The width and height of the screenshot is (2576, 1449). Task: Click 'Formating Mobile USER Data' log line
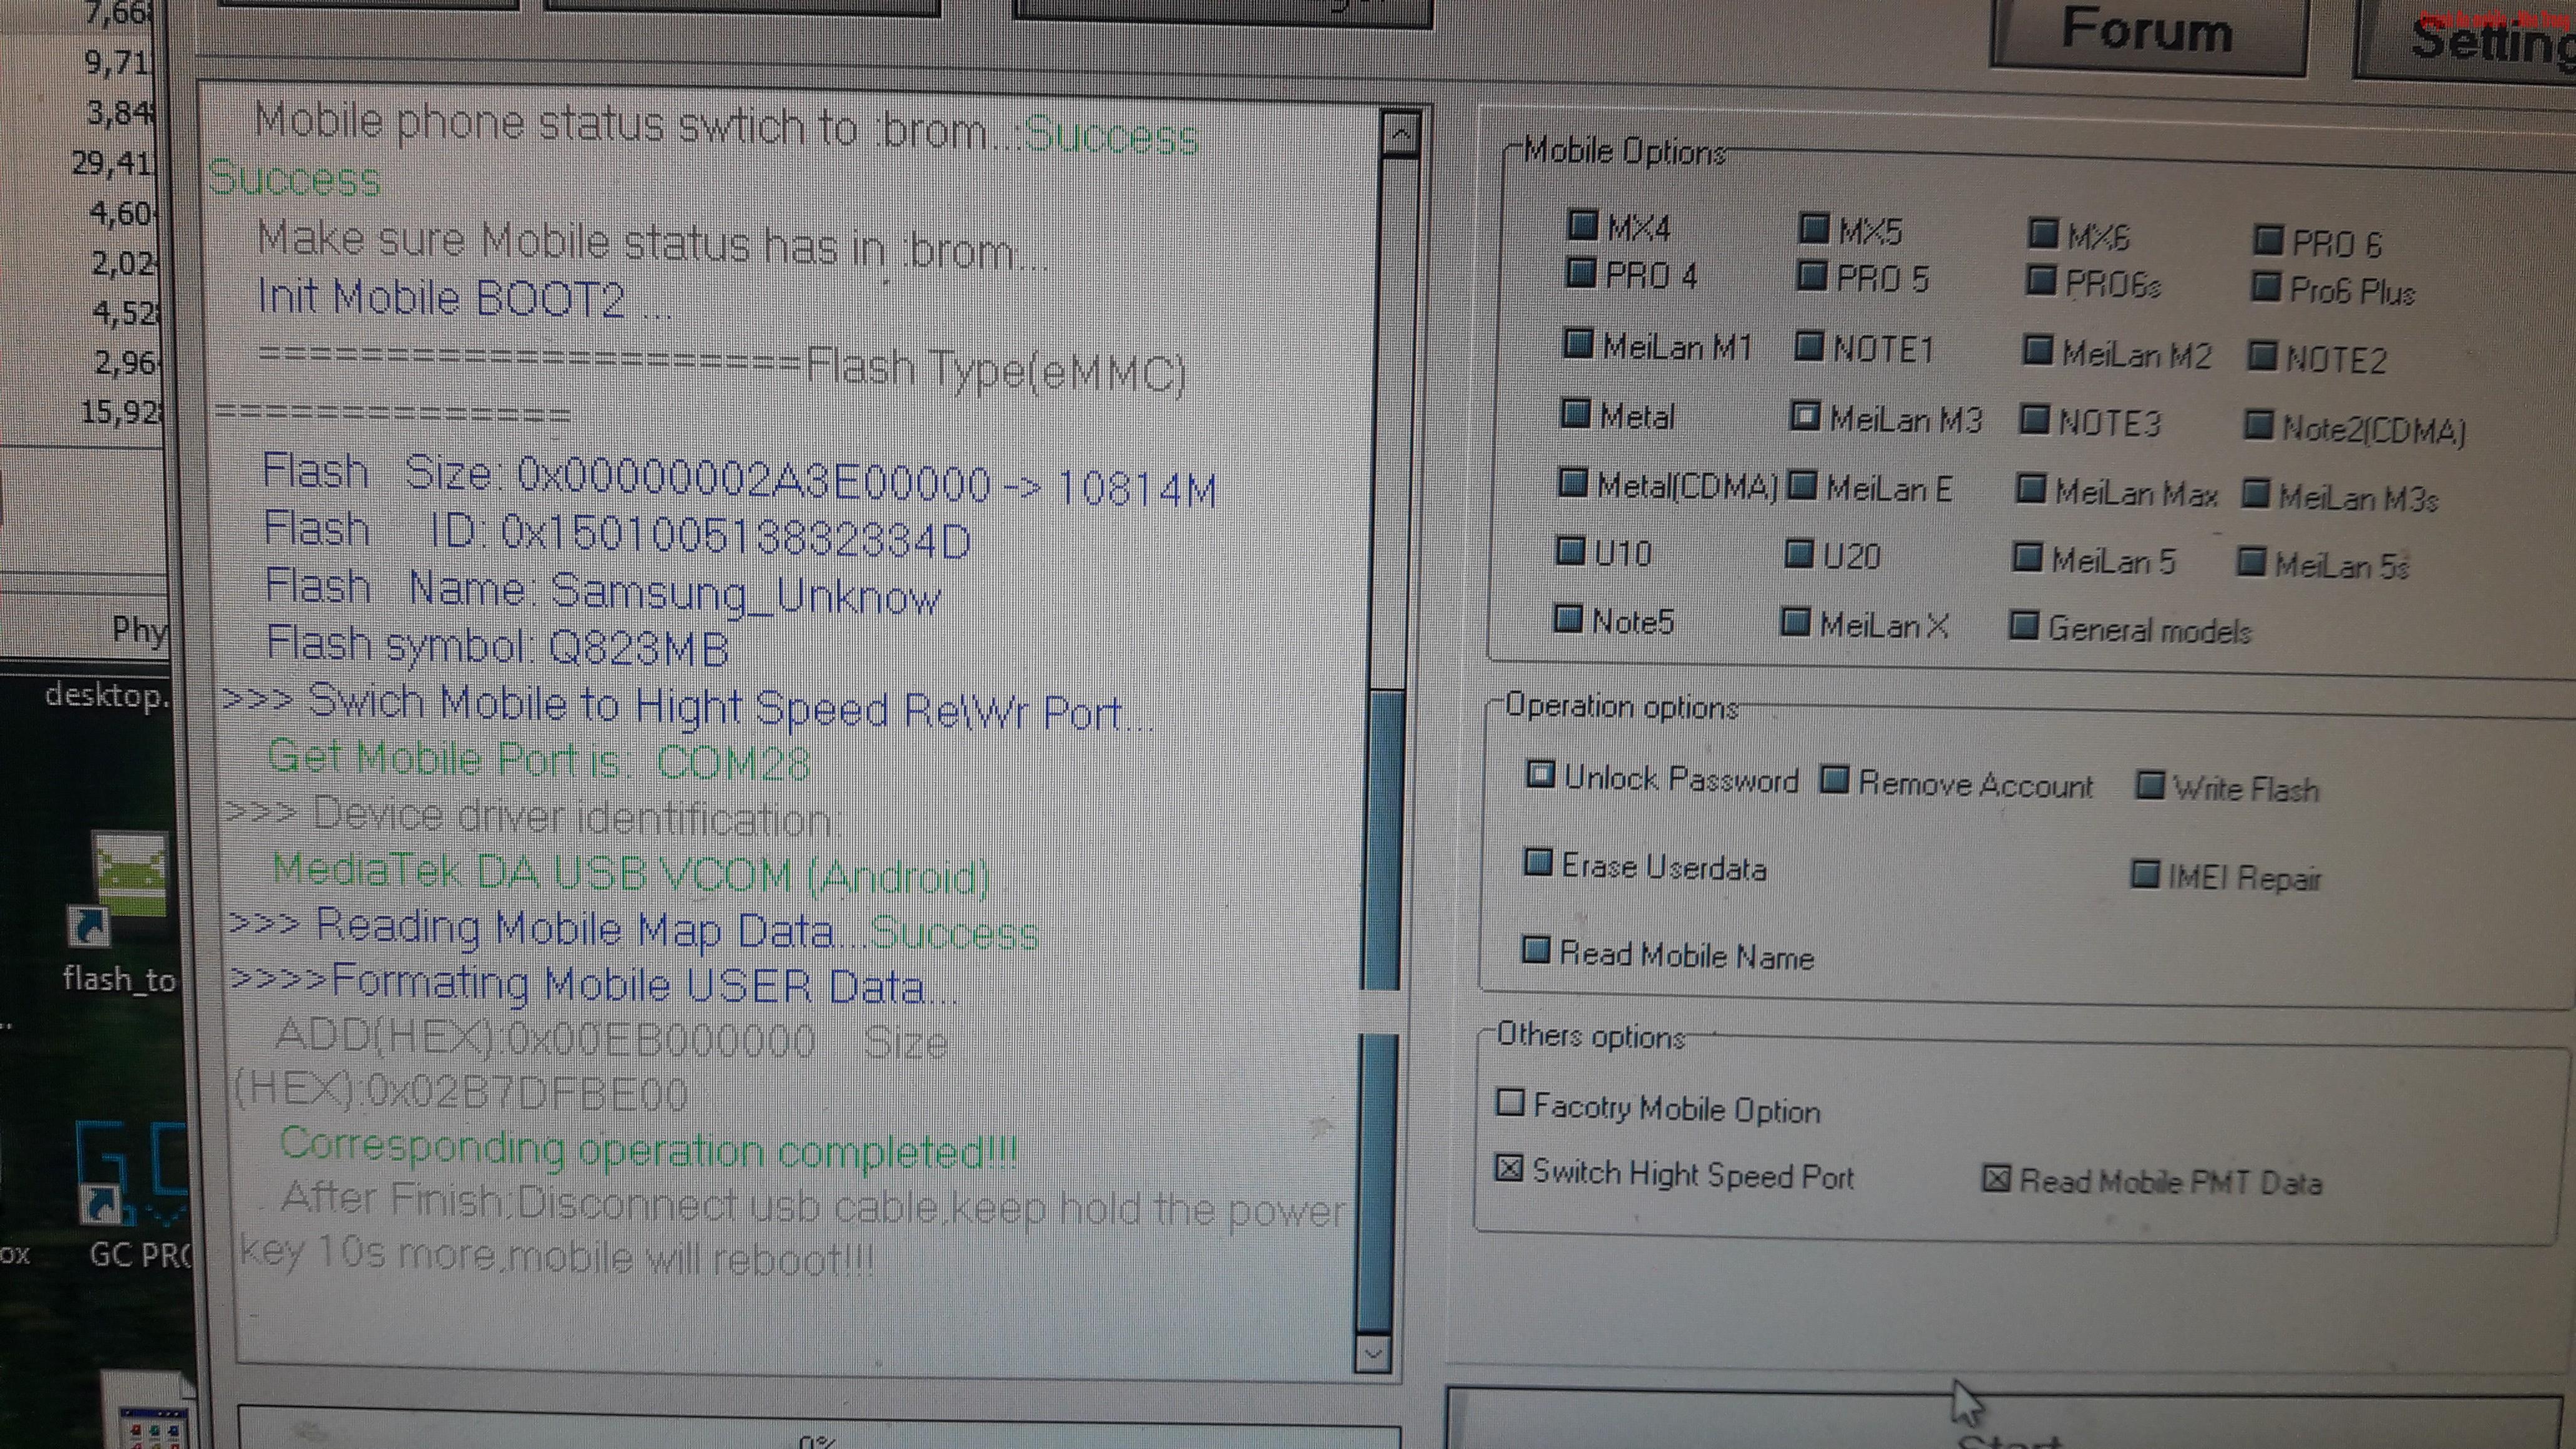point(594,985)
